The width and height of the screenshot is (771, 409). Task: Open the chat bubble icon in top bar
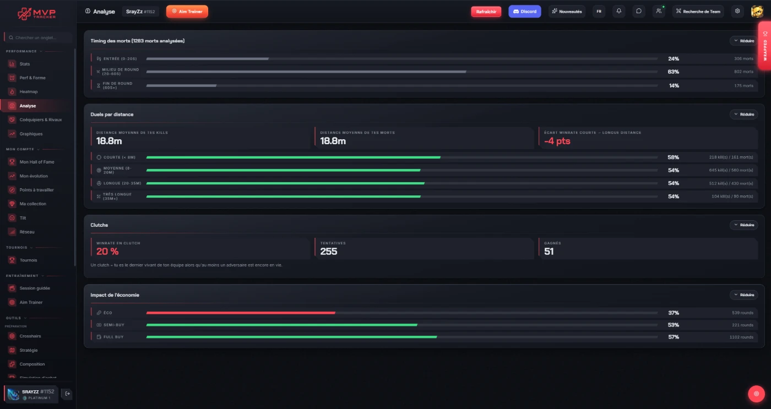(x=639, y=11)
